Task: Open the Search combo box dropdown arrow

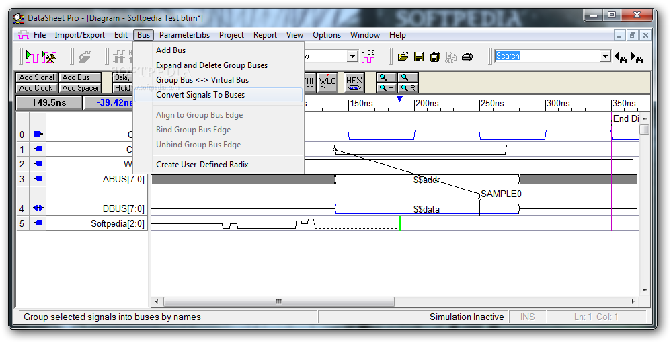Action: coord(605,56)
